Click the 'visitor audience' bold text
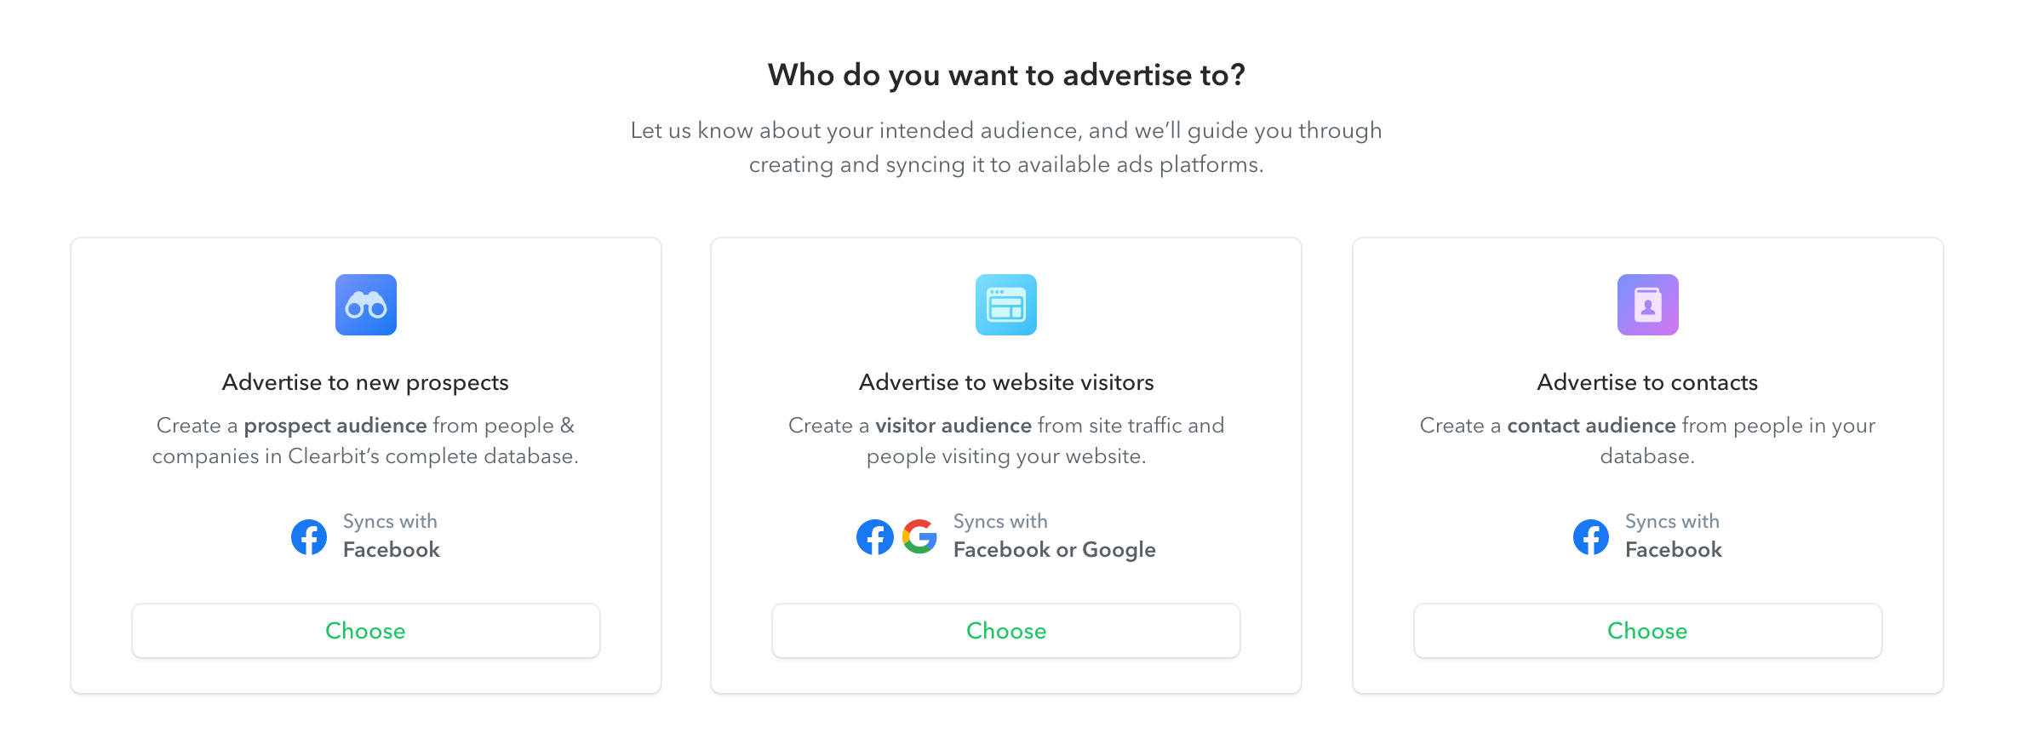Screen dimensions: 2021x756 tap(953, 426)
